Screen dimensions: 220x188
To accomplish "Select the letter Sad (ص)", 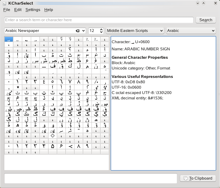I will [x=53, y=61].
